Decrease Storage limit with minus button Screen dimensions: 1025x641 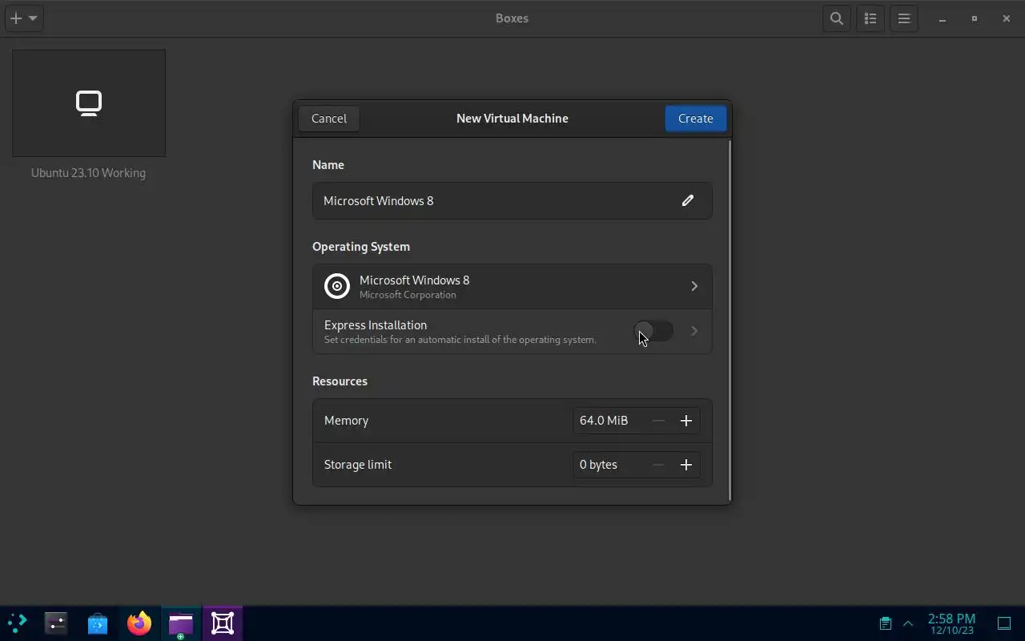click(658, 465)
